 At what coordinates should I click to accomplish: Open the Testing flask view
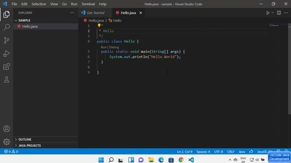[6, 80]
